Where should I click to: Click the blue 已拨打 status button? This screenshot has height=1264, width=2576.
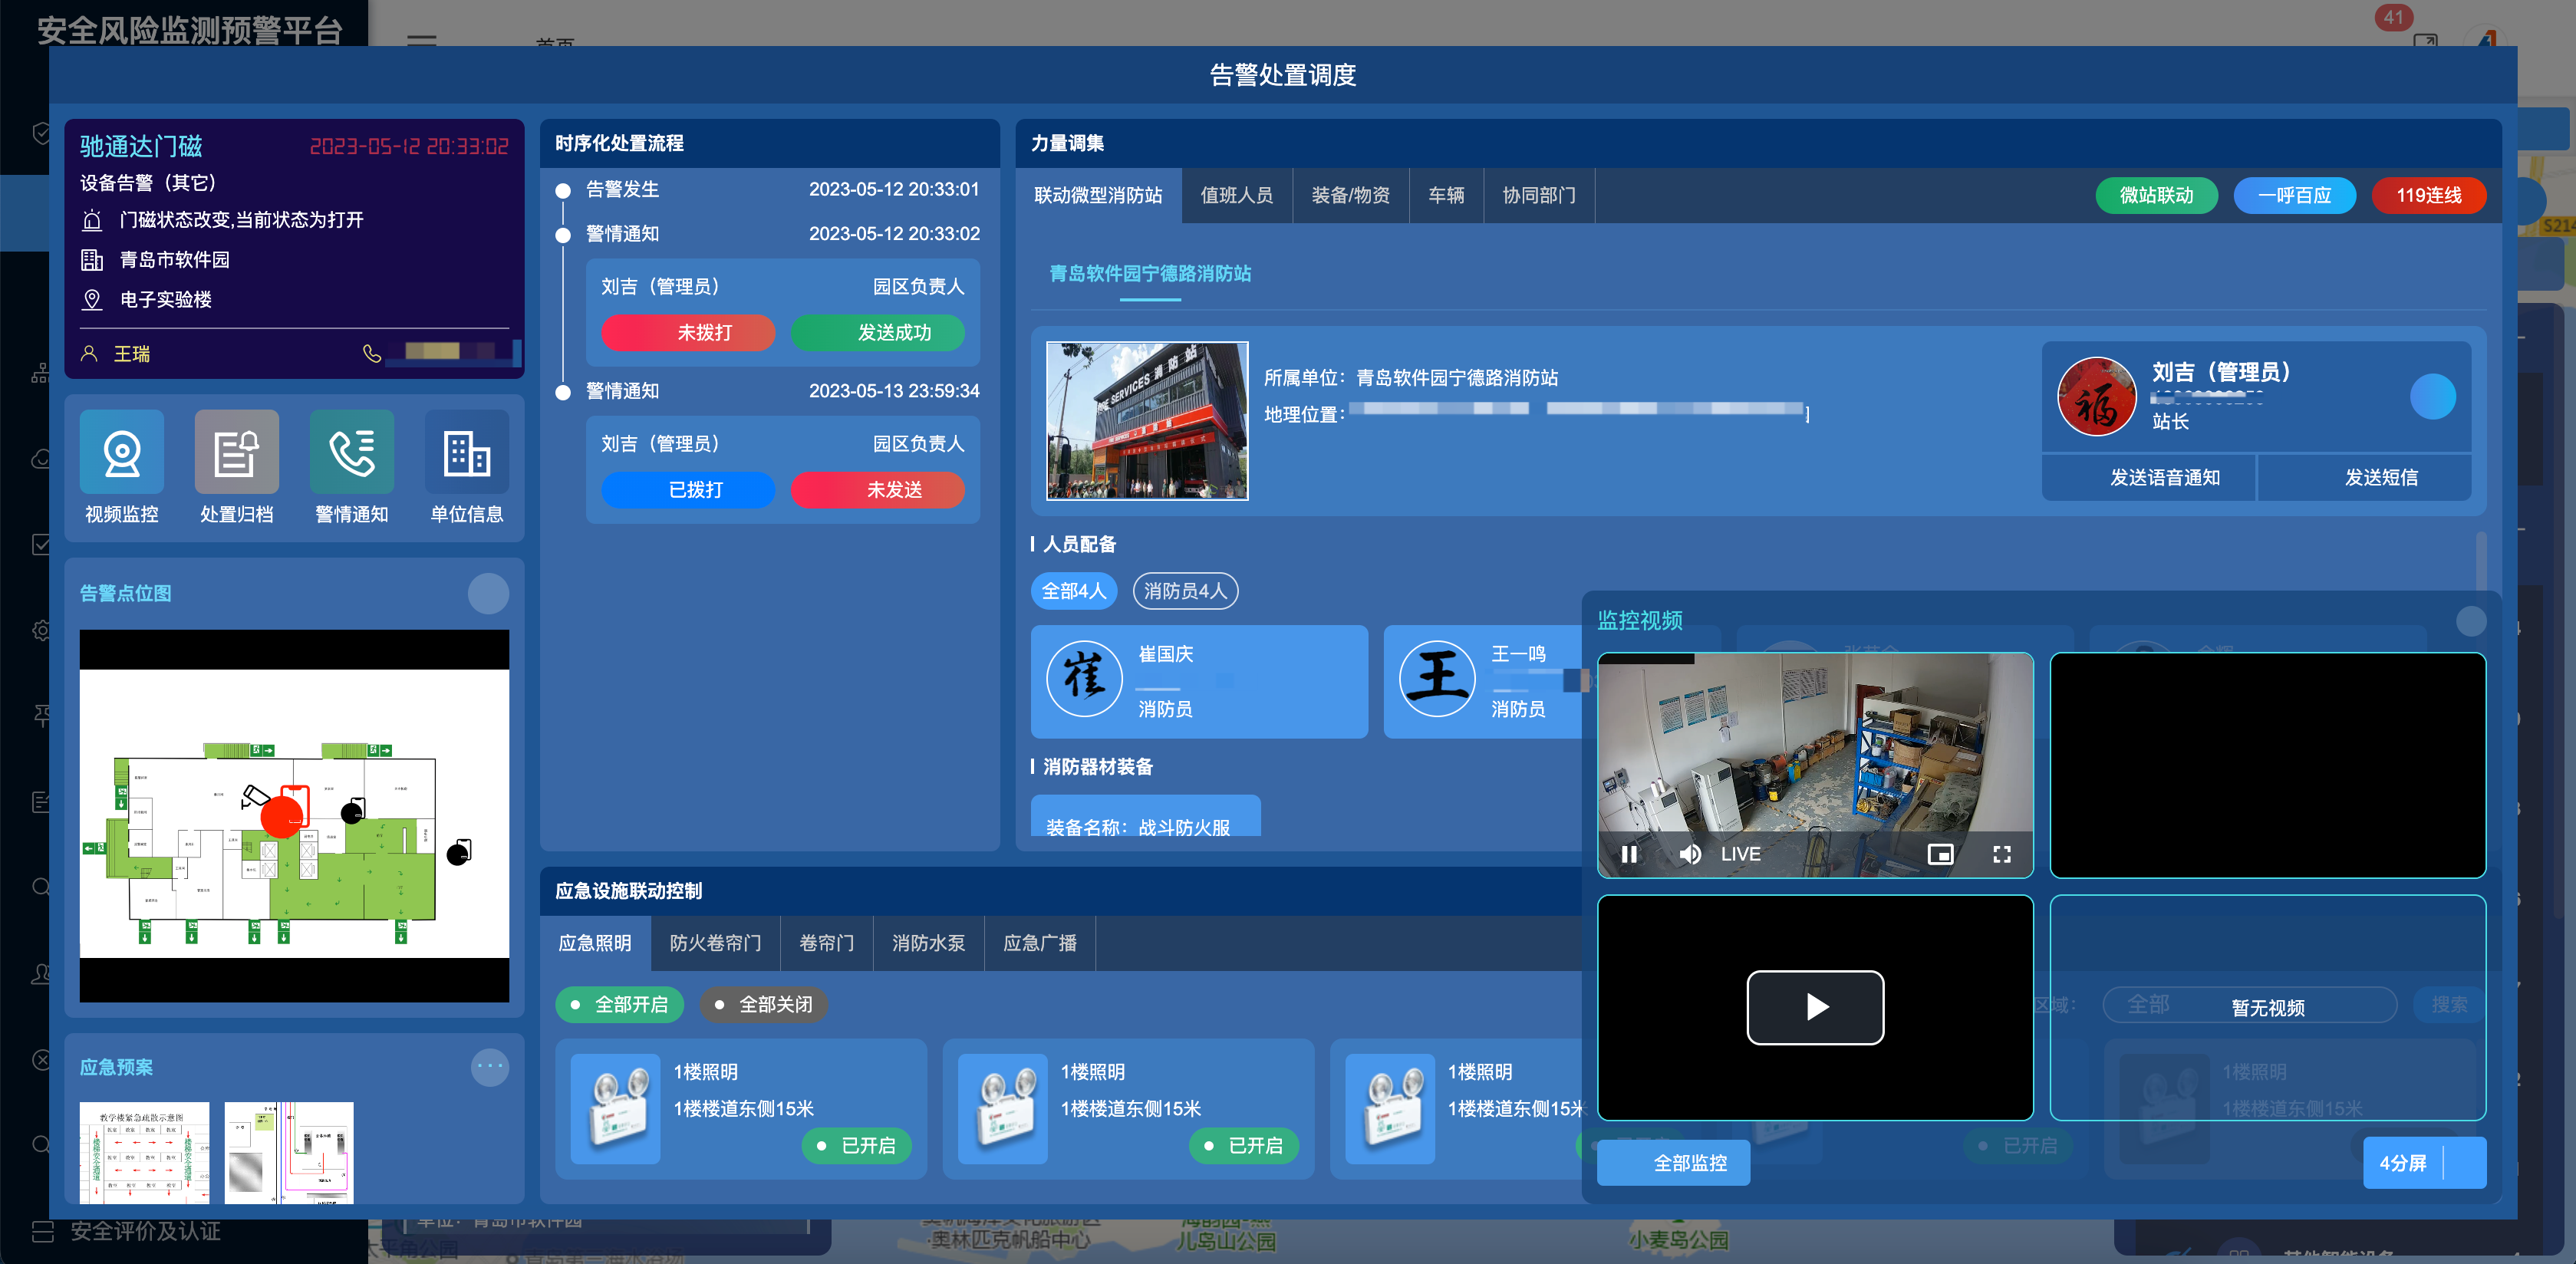688,489
